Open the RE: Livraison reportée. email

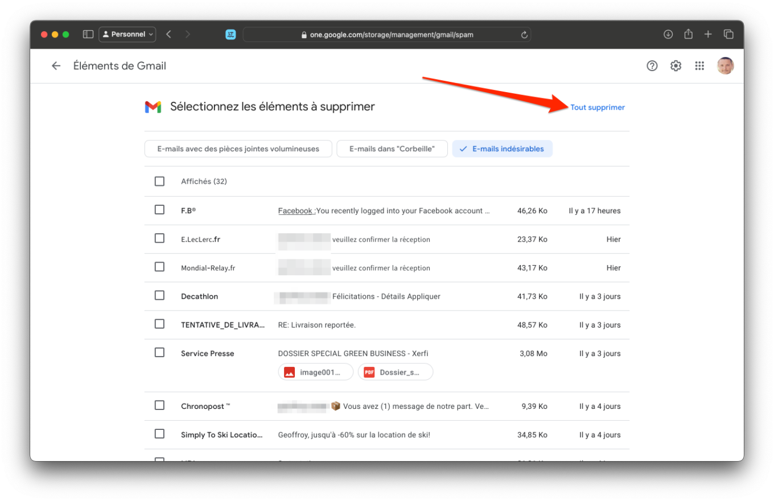click(316, 325)
